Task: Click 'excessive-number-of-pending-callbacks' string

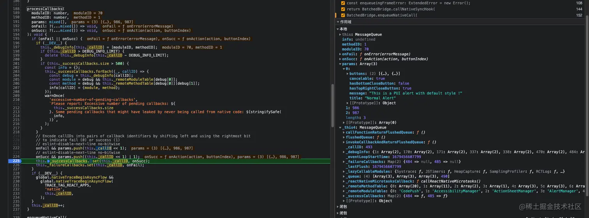Action: point(93,99)
